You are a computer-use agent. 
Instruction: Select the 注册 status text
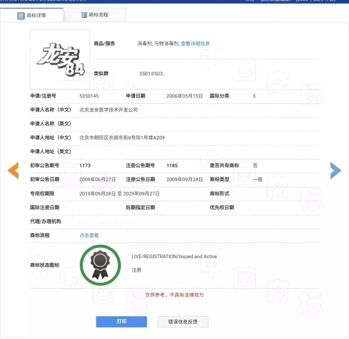136,270
